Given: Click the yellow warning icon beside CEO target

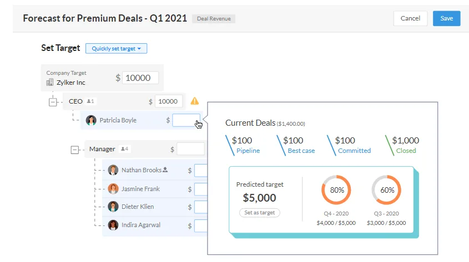Looking at the screenshot, I should click(194, 101).
